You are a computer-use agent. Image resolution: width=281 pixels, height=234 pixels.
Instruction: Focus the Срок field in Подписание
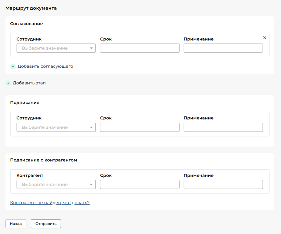tap(139, 127)
